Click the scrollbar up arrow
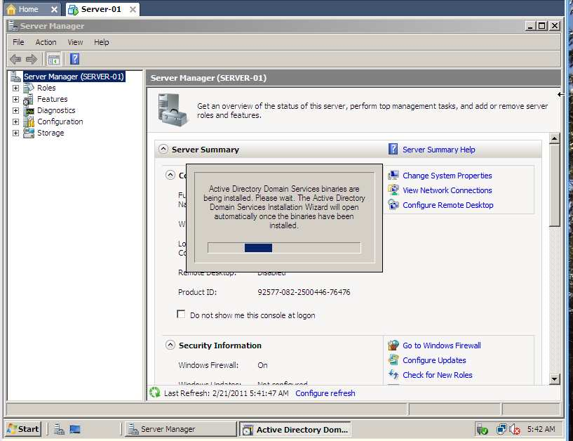This screenshot has height=441, width=573. pos(554,138)
